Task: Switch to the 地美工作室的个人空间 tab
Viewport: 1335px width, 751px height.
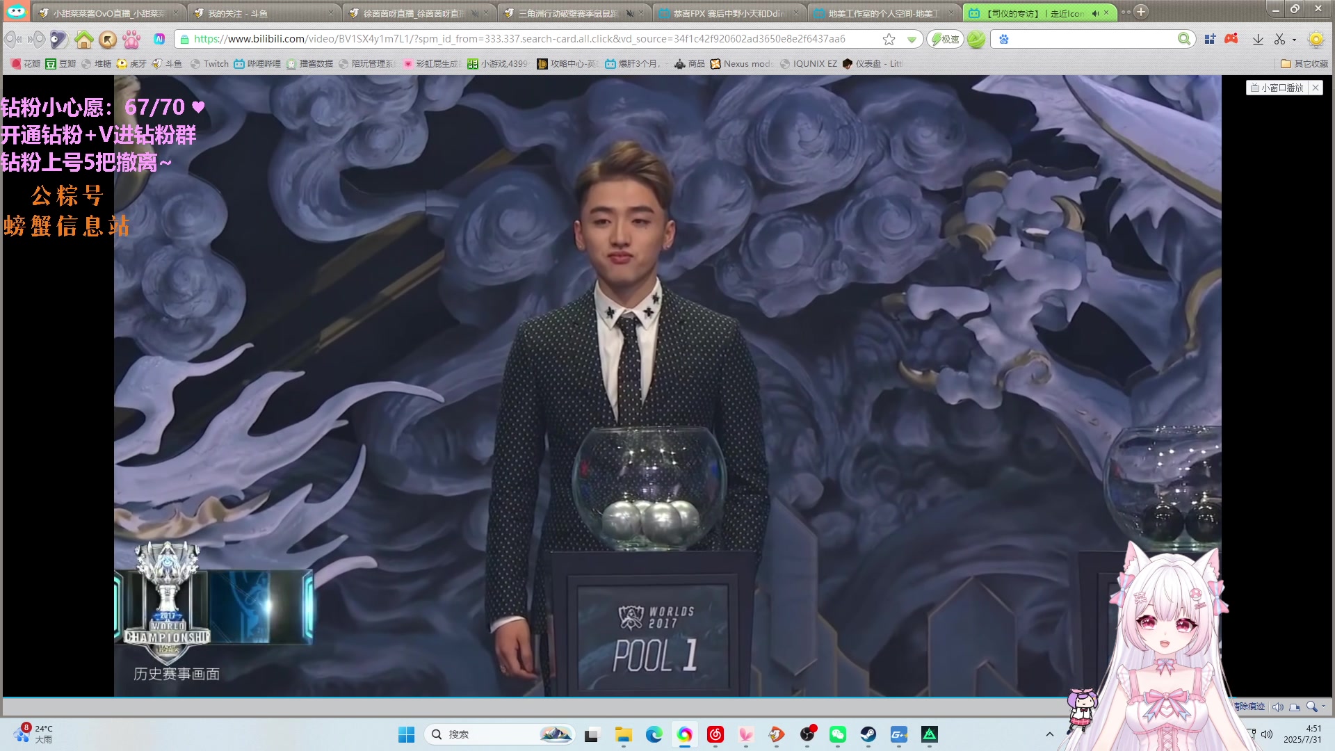Action: (x=883, y=13)
